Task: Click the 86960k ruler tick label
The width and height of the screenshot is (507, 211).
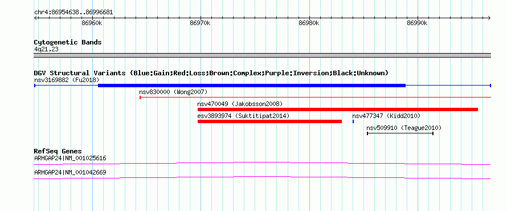Action: tap(92, 23)
